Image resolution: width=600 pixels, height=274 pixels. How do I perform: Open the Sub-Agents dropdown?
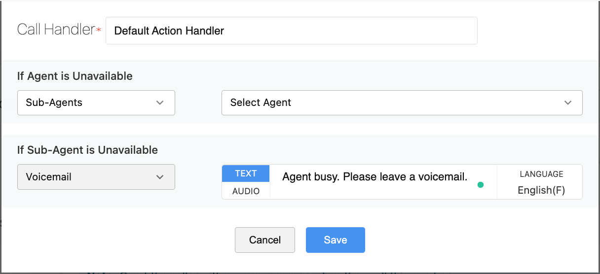96,103
